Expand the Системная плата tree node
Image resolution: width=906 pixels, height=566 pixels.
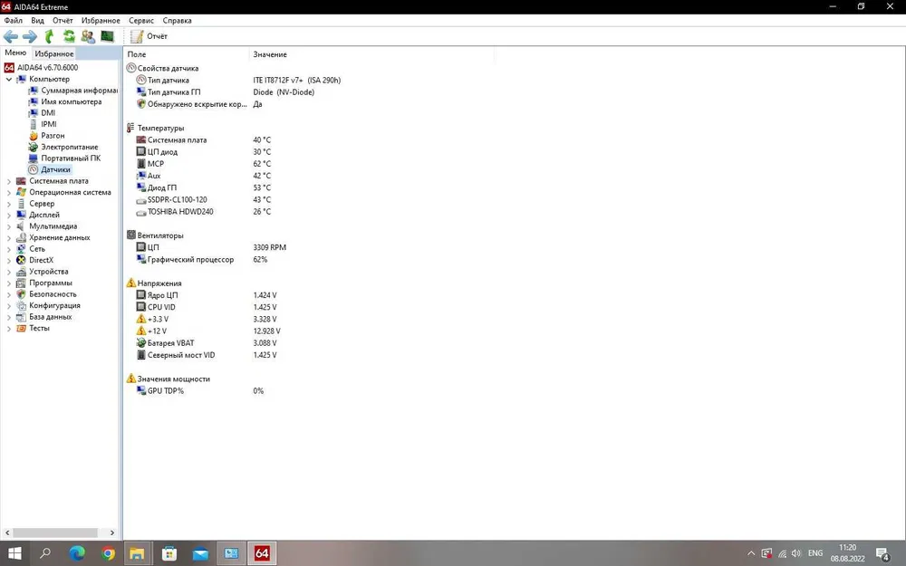9,181
